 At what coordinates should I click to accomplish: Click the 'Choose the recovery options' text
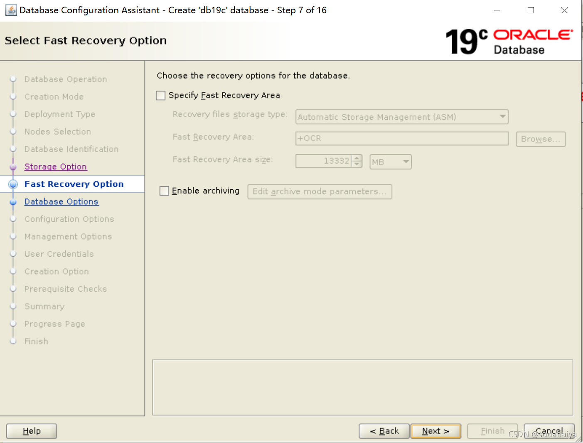click(x=253, y=75)
